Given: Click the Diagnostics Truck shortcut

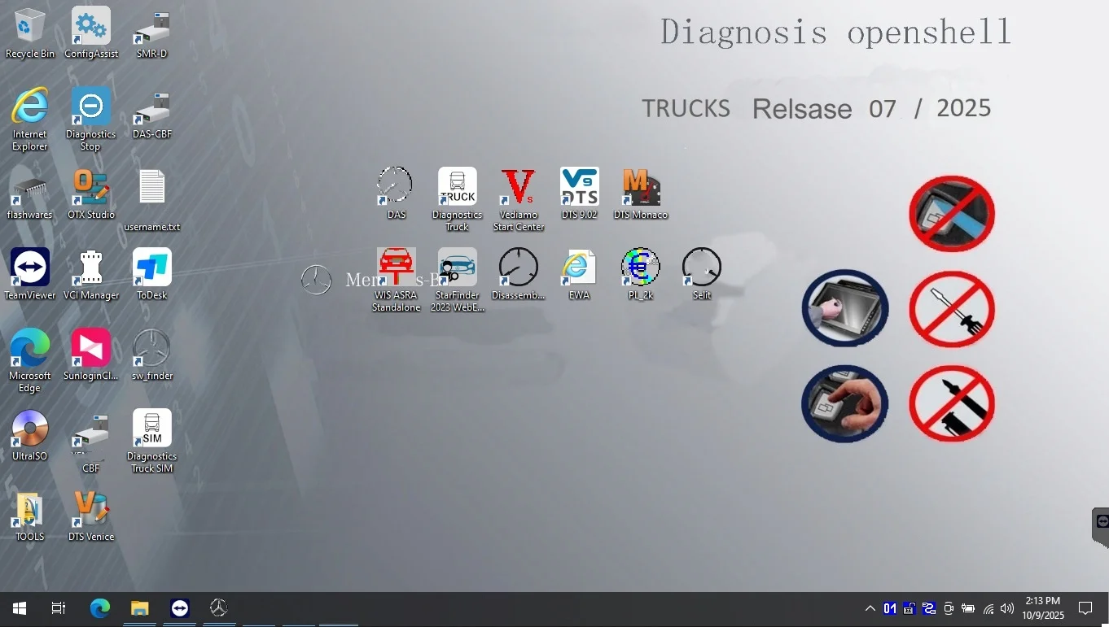Looking at the screenshot, I should (x=458, y=200).
